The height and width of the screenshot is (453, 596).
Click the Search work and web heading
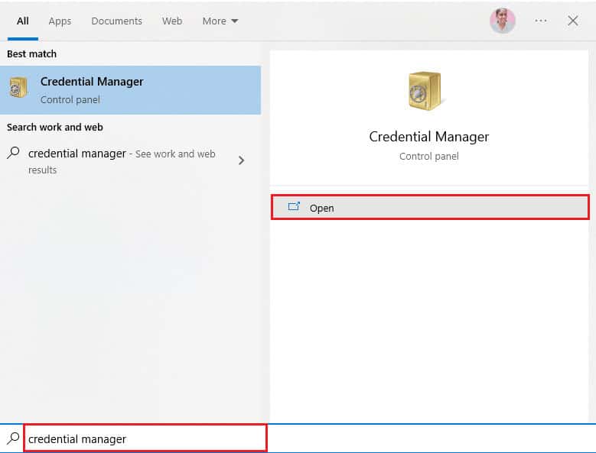point(55,127)
